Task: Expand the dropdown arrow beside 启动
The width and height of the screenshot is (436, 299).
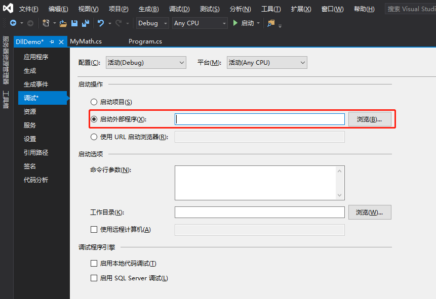Action: point(258,23)
